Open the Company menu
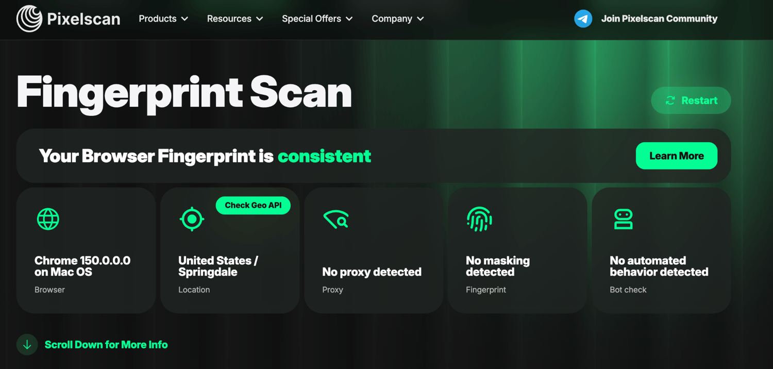This screenshot has height=369, width=773. pos(398,19)
